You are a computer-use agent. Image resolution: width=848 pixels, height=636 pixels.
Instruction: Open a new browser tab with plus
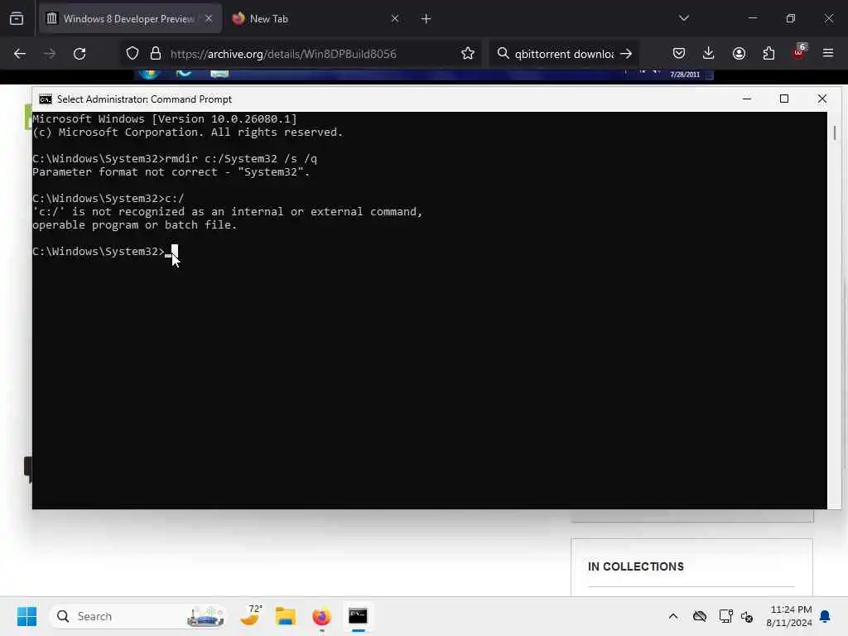pyautogui.click(x=426, y=19)
